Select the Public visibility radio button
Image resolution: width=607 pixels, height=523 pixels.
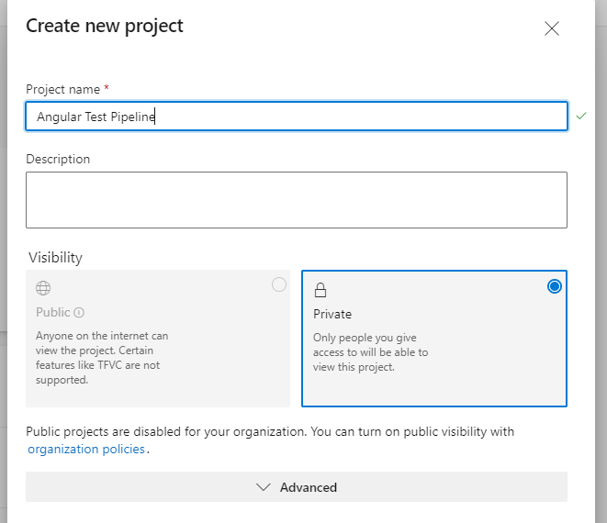coord(279,285)
